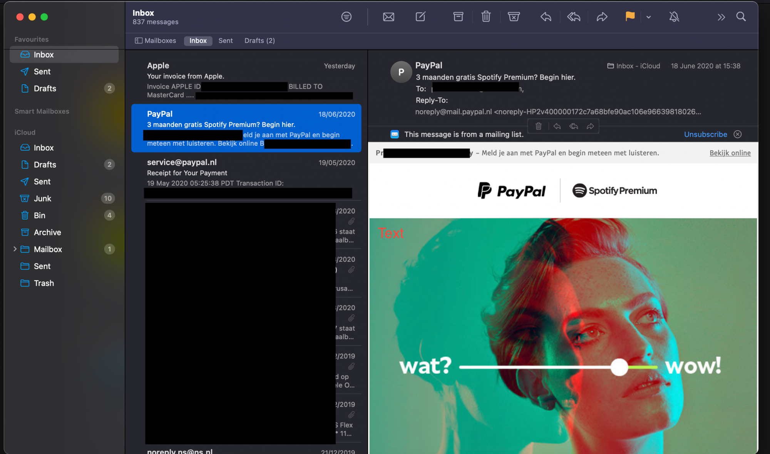Screen dimensions: 770x454
Task: Reply to the message from toolbar
Action: [x=546, y=17]
